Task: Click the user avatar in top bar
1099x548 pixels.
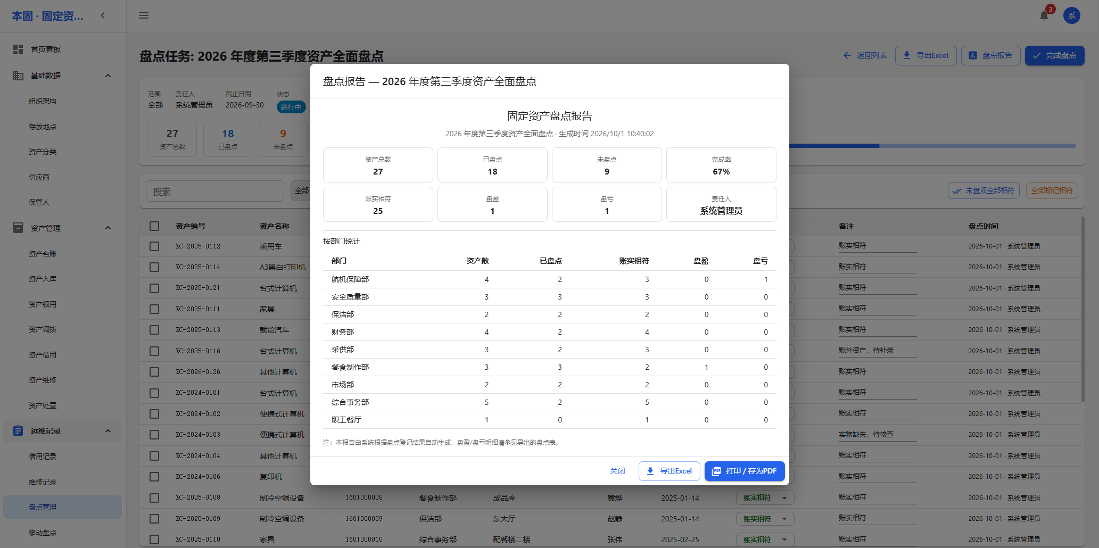Action: point(1072,15)
